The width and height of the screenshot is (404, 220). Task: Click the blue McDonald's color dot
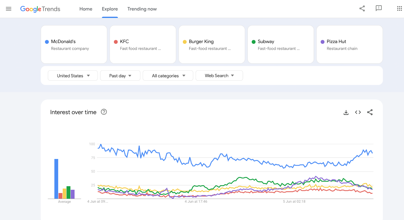(x=47, y=42)
